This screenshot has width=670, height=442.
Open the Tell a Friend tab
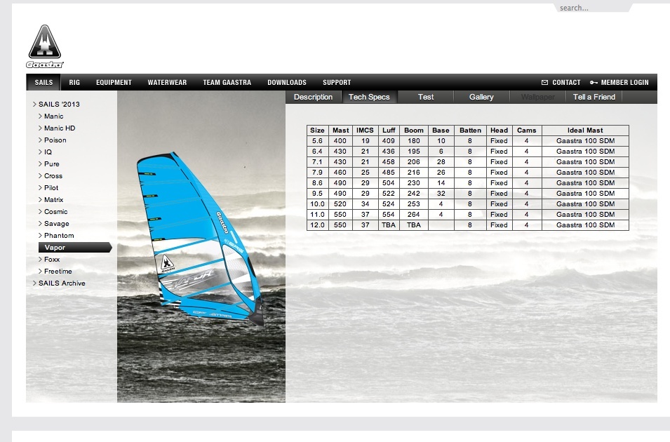tap(594, 97)
